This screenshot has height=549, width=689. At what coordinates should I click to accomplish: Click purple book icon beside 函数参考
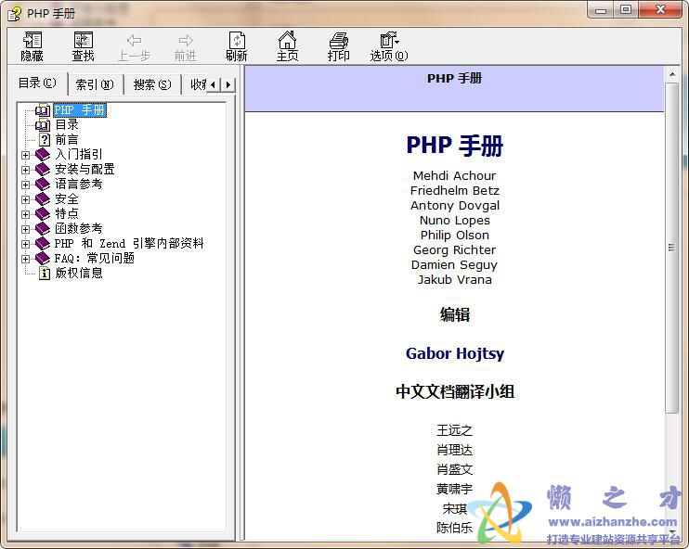click(x=43, y=229)
